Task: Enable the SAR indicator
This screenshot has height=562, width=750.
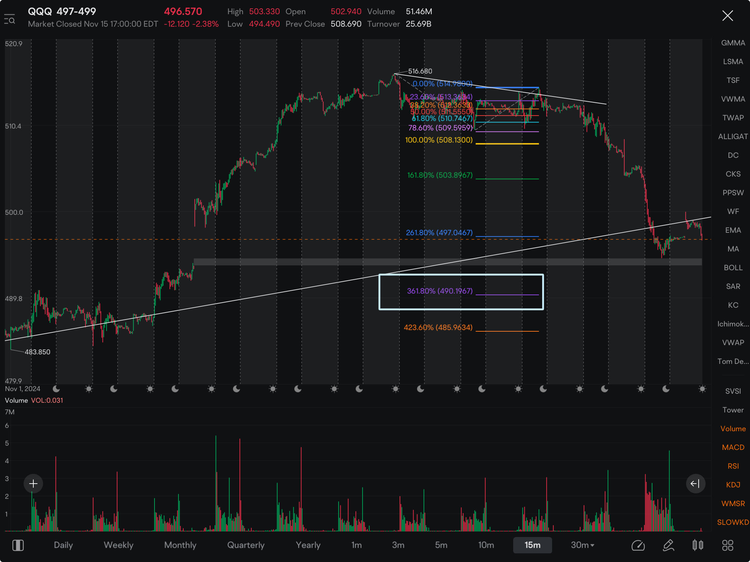Action: (x=733, y=286)
